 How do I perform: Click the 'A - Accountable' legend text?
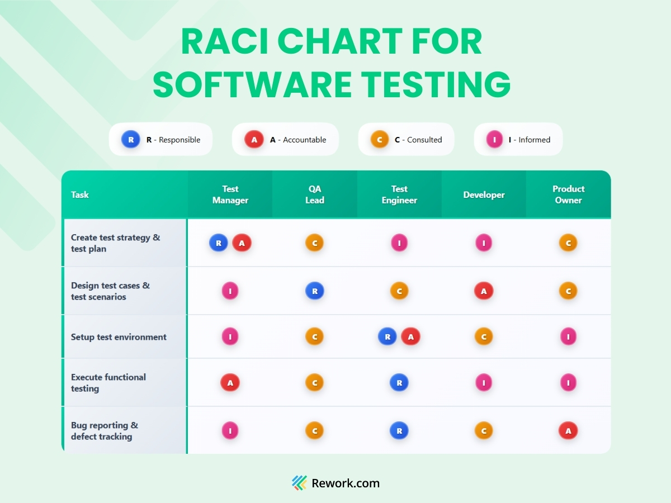point(298,140)
